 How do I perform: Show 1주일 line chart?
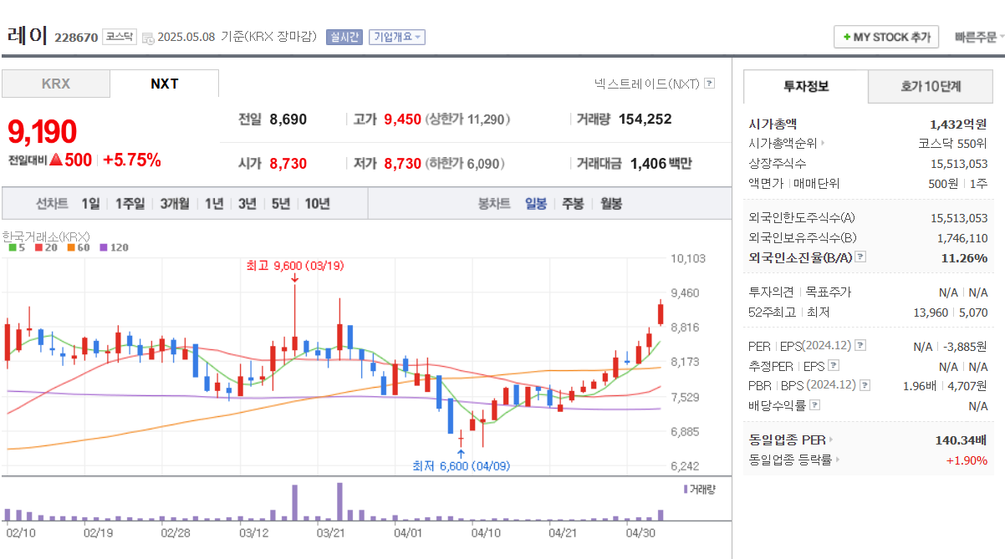click(130, 204)
